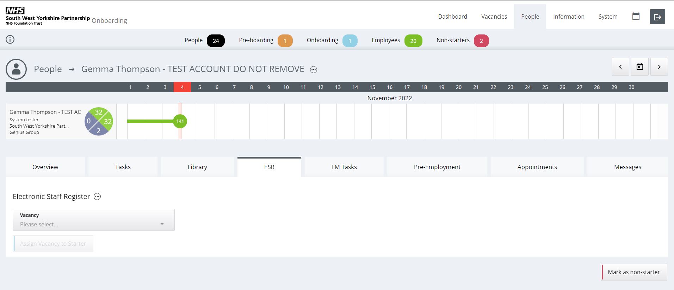The width and height of the screenshot is (674, 290).
Task: Filter by Employees count badge
Action: click(x=413, y=41)
